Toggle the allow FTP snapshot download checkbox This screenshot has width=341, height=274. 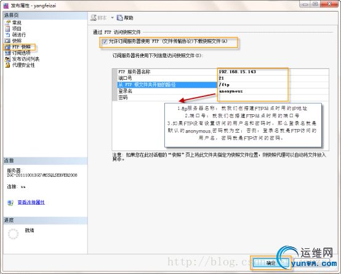pos(105,42)
